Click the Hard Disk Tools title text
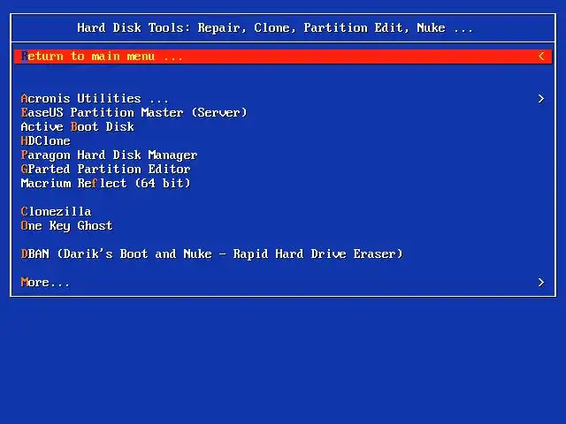 (275, 27)
